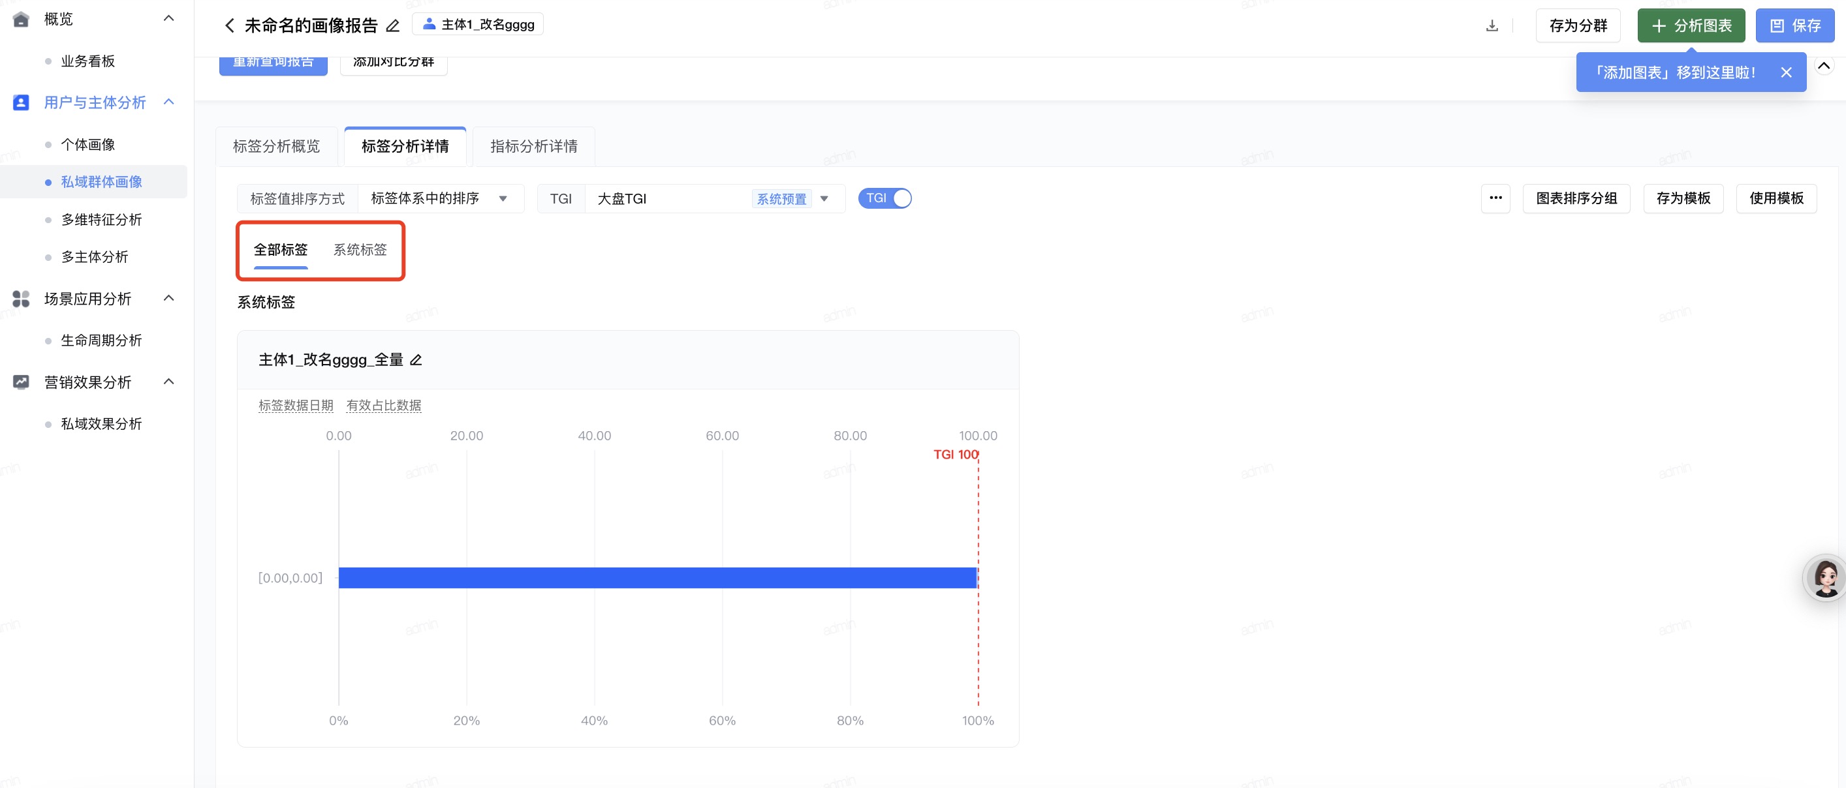Select the 系统标签 sub-tab
Viewport: 1846px width, 788px height.
point(360,249)
